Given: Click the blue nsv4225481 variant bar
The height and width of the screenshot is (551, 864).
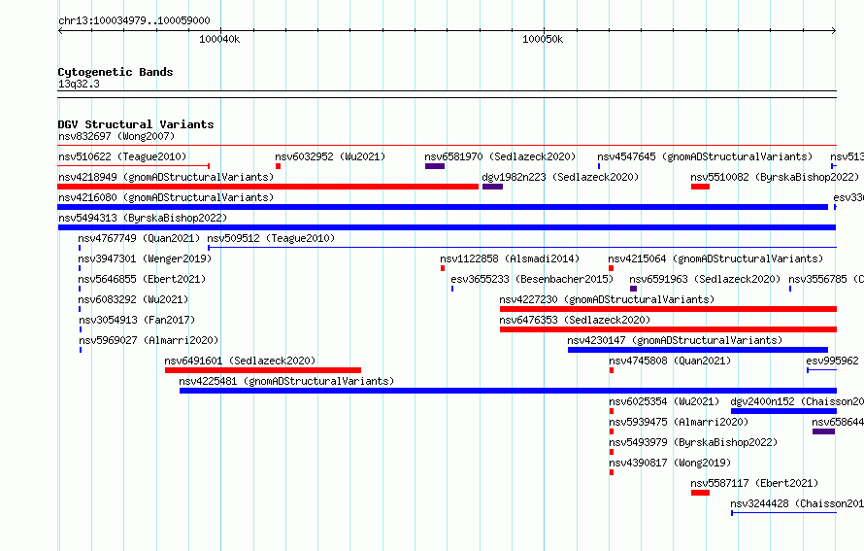Looking at the screenshot, I should pyautogui.click(x=508, y=391).
